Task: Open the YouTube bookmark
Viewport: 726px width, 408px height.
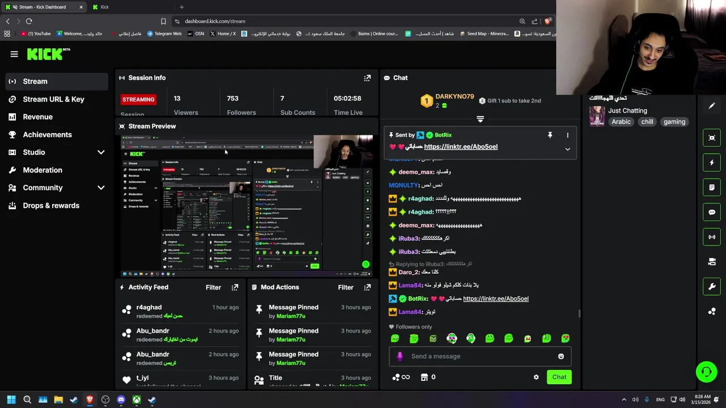Action: tap(36, 34)
